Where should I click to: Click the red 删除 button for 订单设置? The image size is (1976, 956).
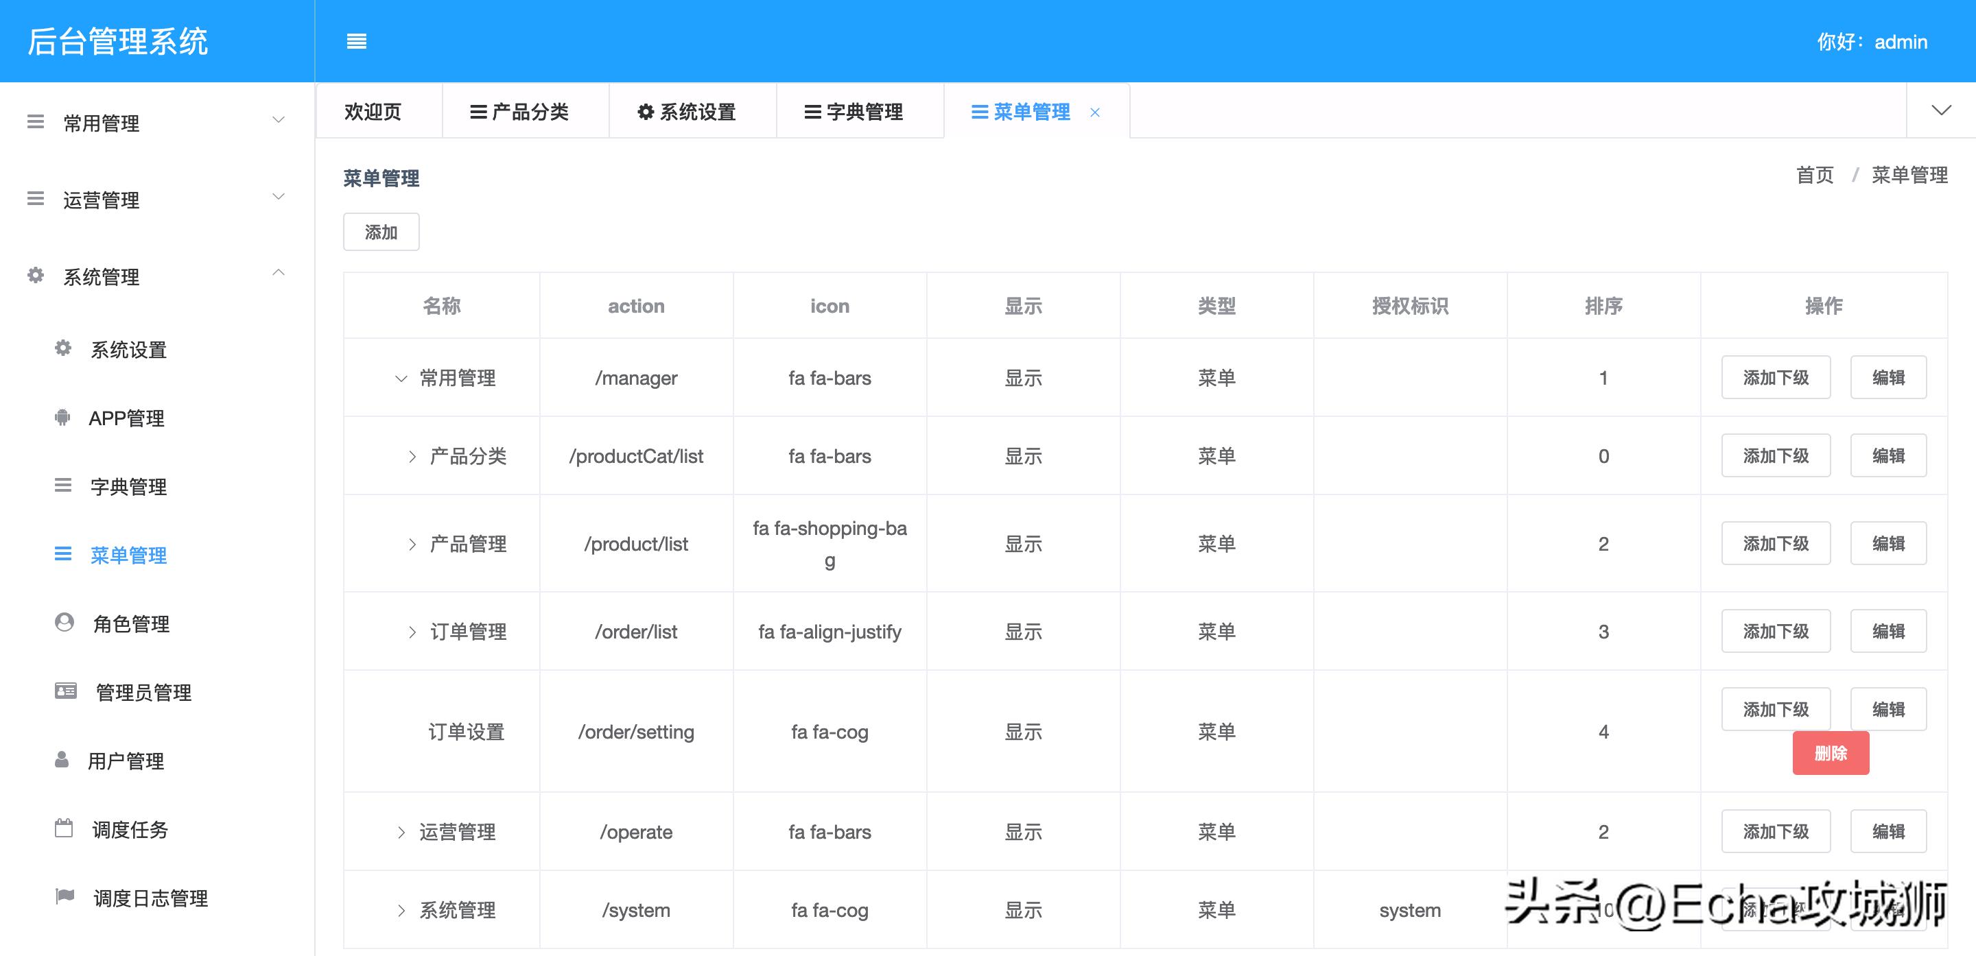tap(1831, 753)
